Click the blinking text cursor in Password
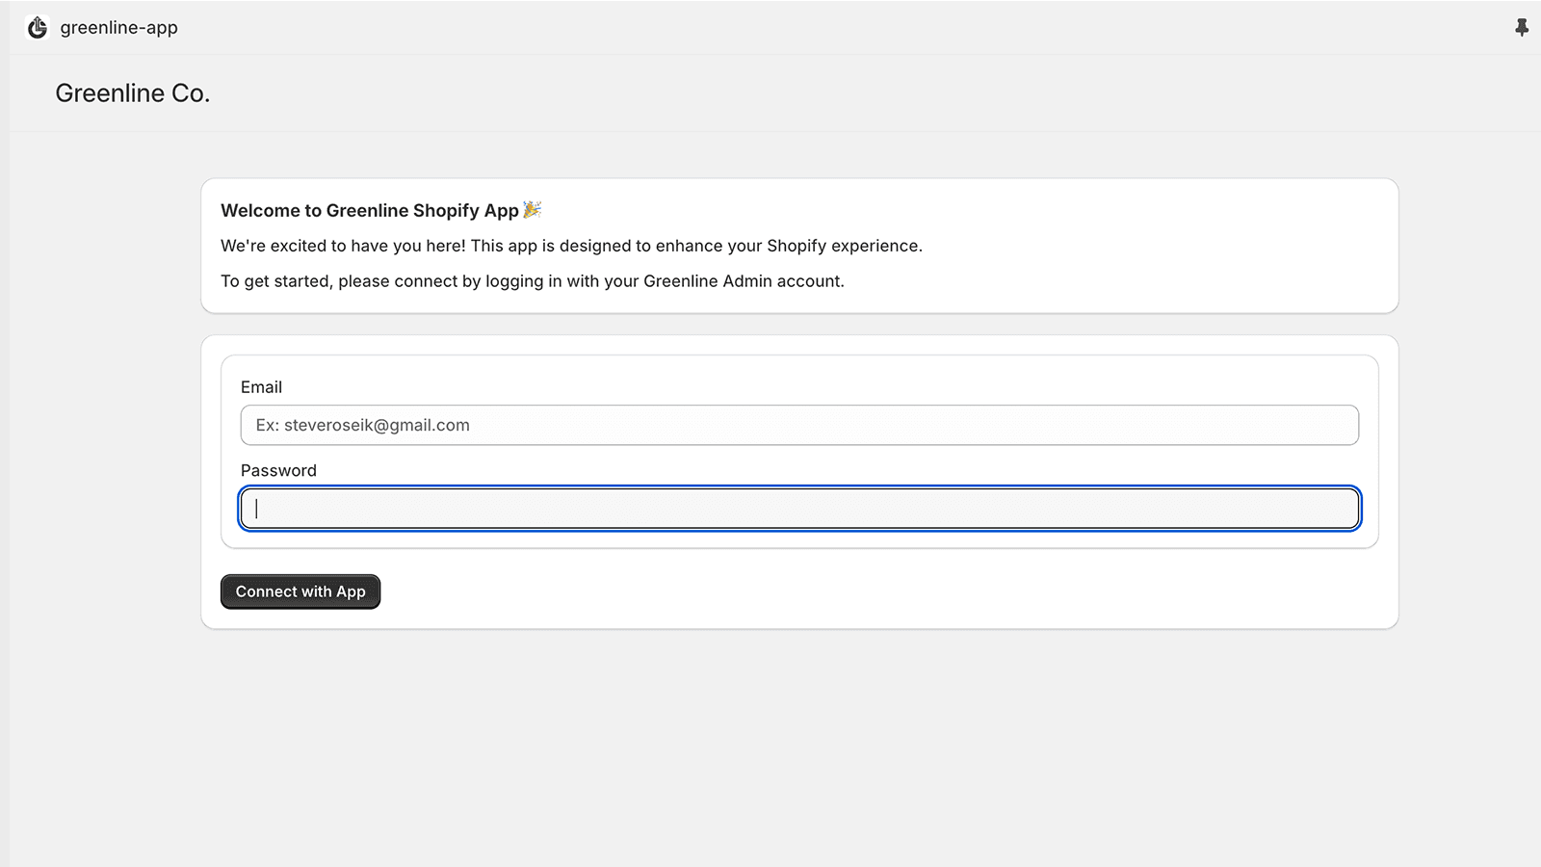Screen dimensions: 1541x867 [256, 509]
